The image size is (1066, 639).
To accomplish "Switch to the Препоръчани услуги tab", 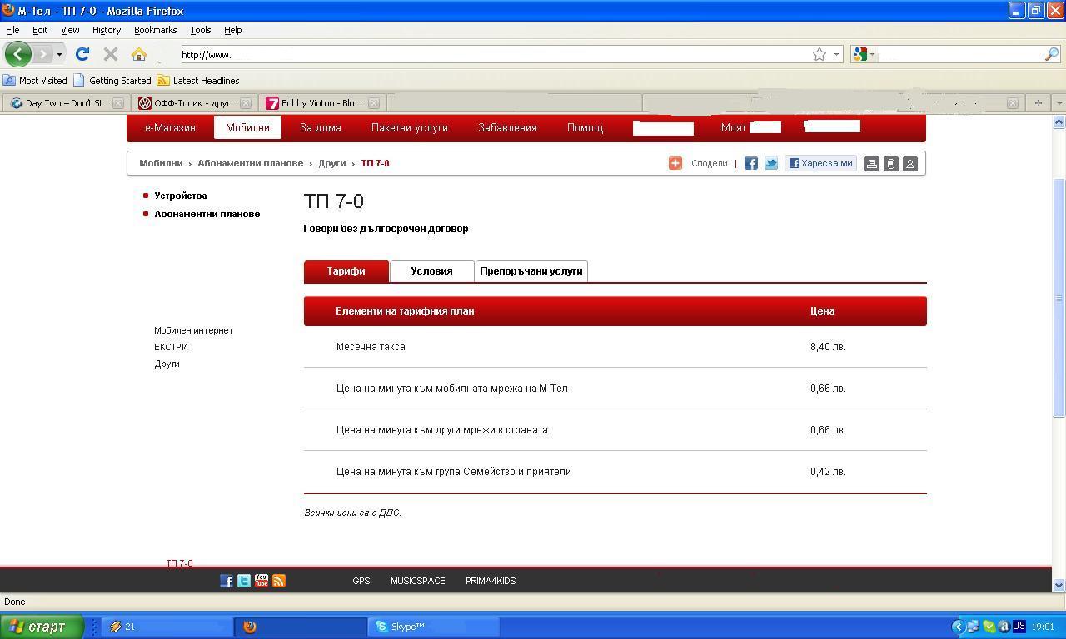I will (531, 271).
